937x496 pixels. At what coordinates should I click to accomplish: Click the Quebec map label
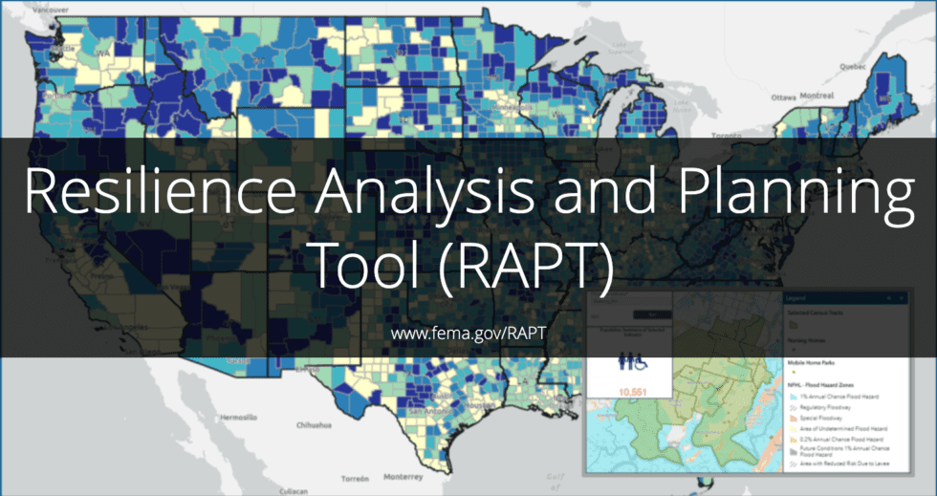(853, 67)
